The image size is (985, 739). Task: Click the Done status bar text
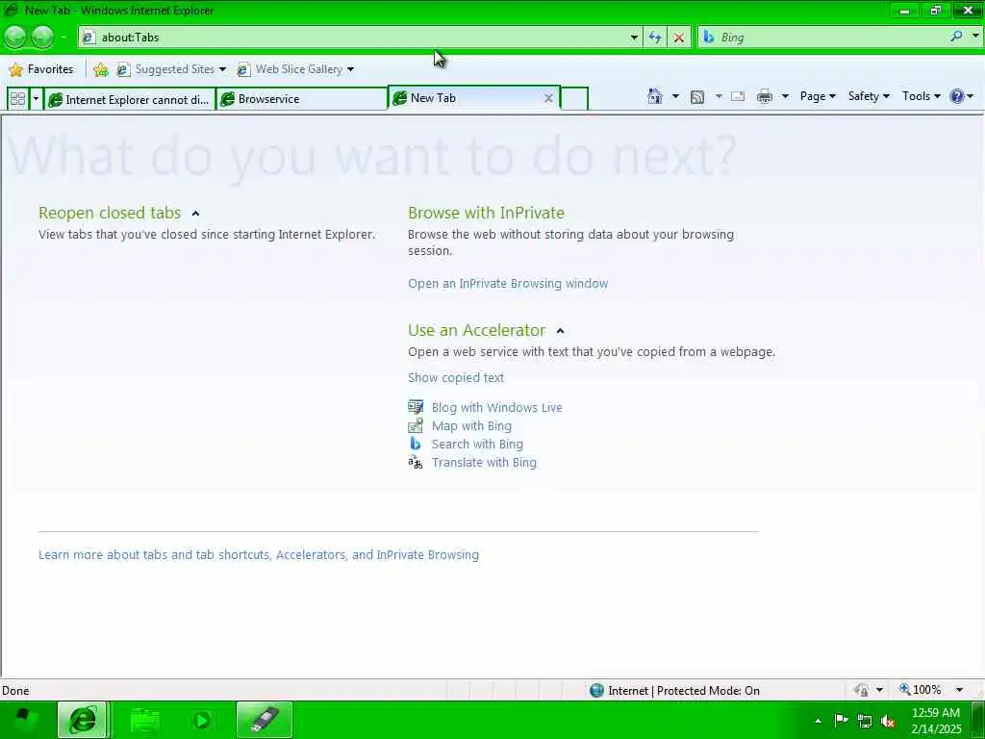click(x=15, y=691)
